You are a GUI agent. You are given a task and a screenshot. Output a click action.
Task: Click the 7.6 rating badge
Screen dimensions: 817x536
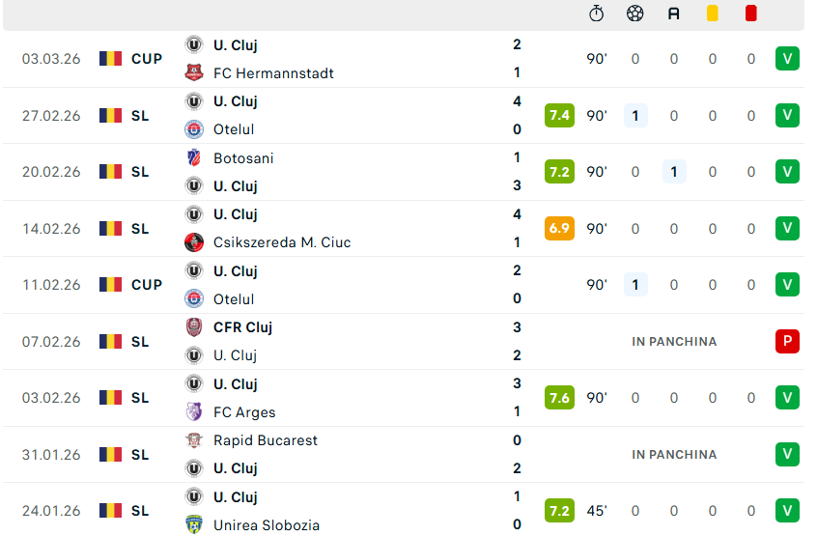coord(559,398)
